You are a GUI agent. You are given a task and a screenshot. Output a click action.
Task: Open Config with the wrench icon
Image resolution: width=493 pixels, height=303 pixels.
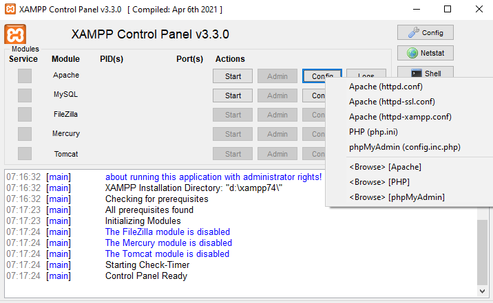click(x=425, y=32)
